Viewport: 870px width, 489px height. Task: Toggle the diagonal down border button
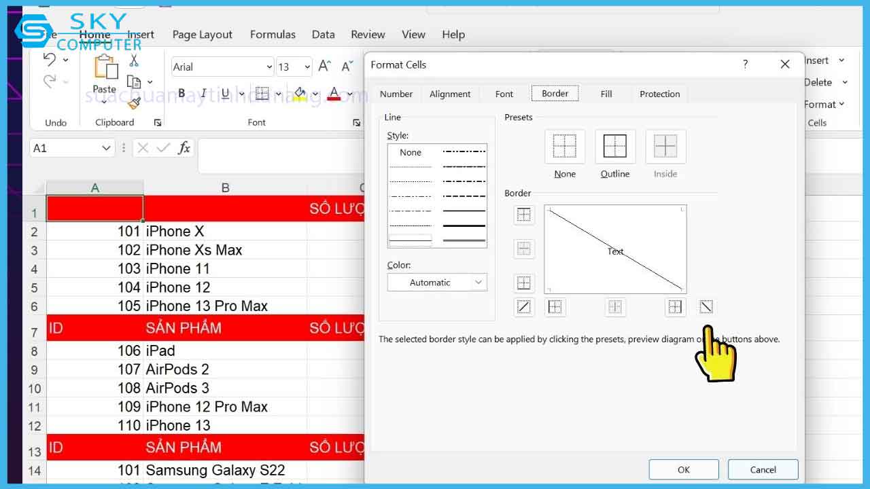(x=706, y=307)
